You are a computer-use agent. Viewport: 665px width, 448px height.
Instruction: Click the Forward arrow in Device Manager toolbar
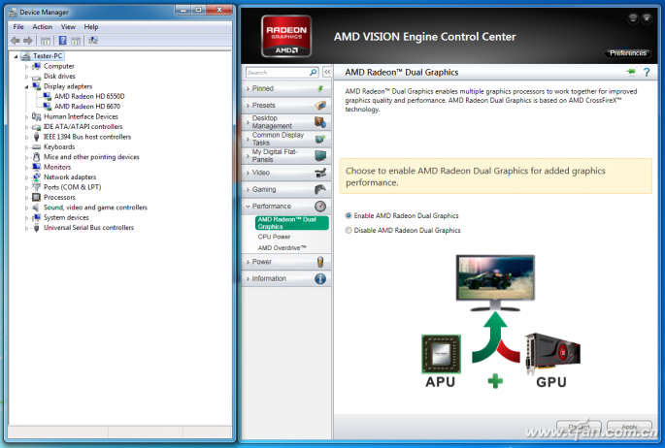[28, 41]
